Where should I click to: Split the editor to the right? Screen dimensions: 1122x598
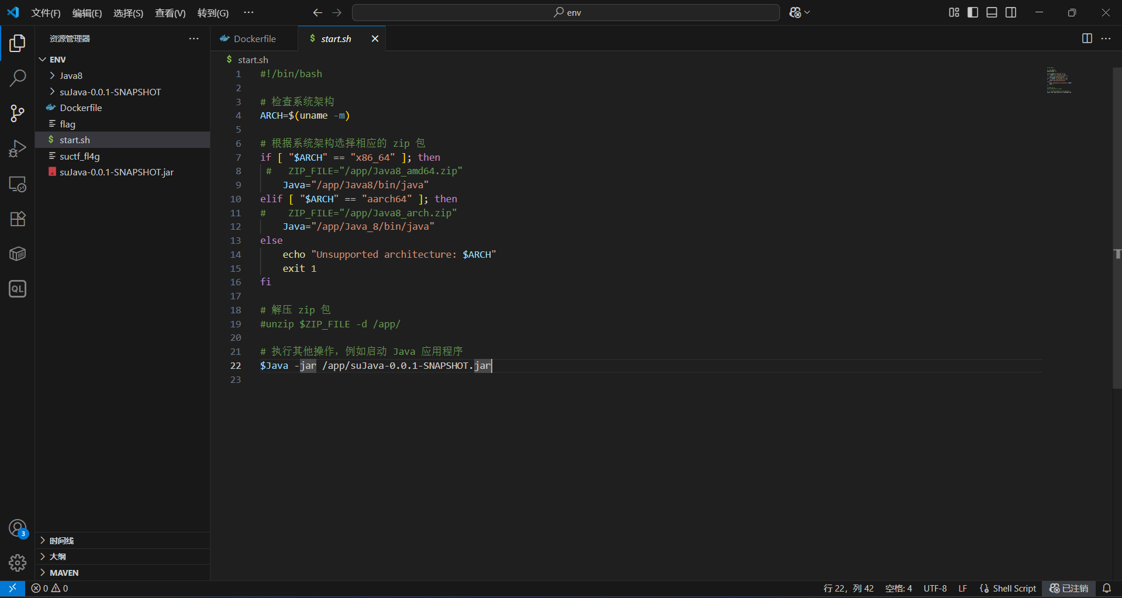click(x=1087, y=39)
